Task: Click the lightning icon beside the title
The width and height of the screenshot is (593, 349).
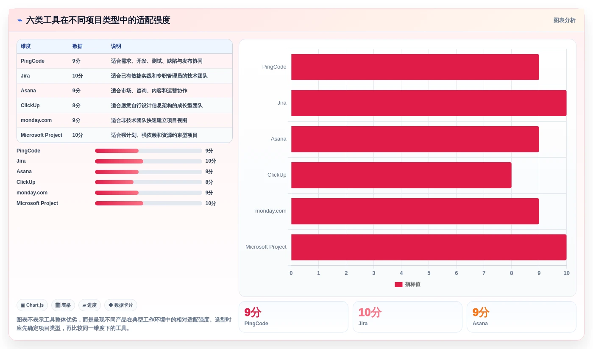Action: click(x=20, y=20)
